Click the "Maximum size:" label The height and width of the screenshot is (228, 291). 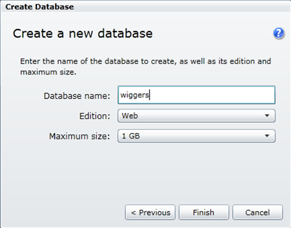click(x=80, y=136)
